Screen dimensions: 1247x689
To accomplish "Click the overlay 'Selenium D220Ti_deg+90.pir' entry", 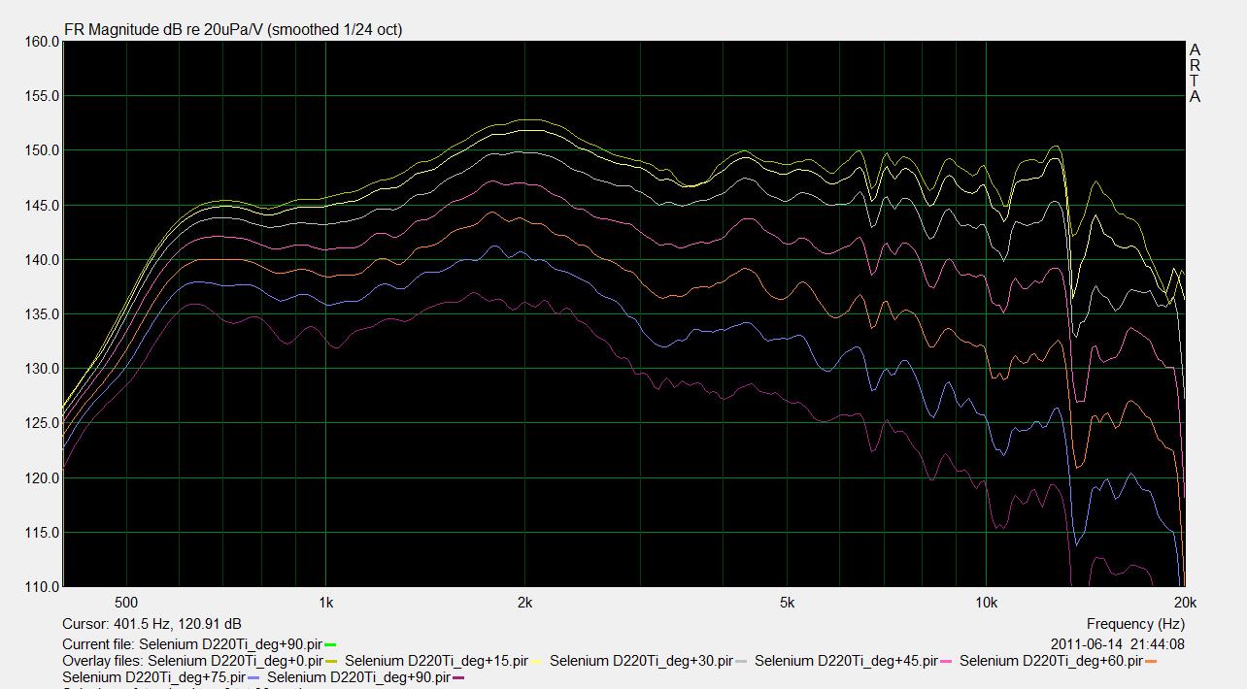I will 358,677.
